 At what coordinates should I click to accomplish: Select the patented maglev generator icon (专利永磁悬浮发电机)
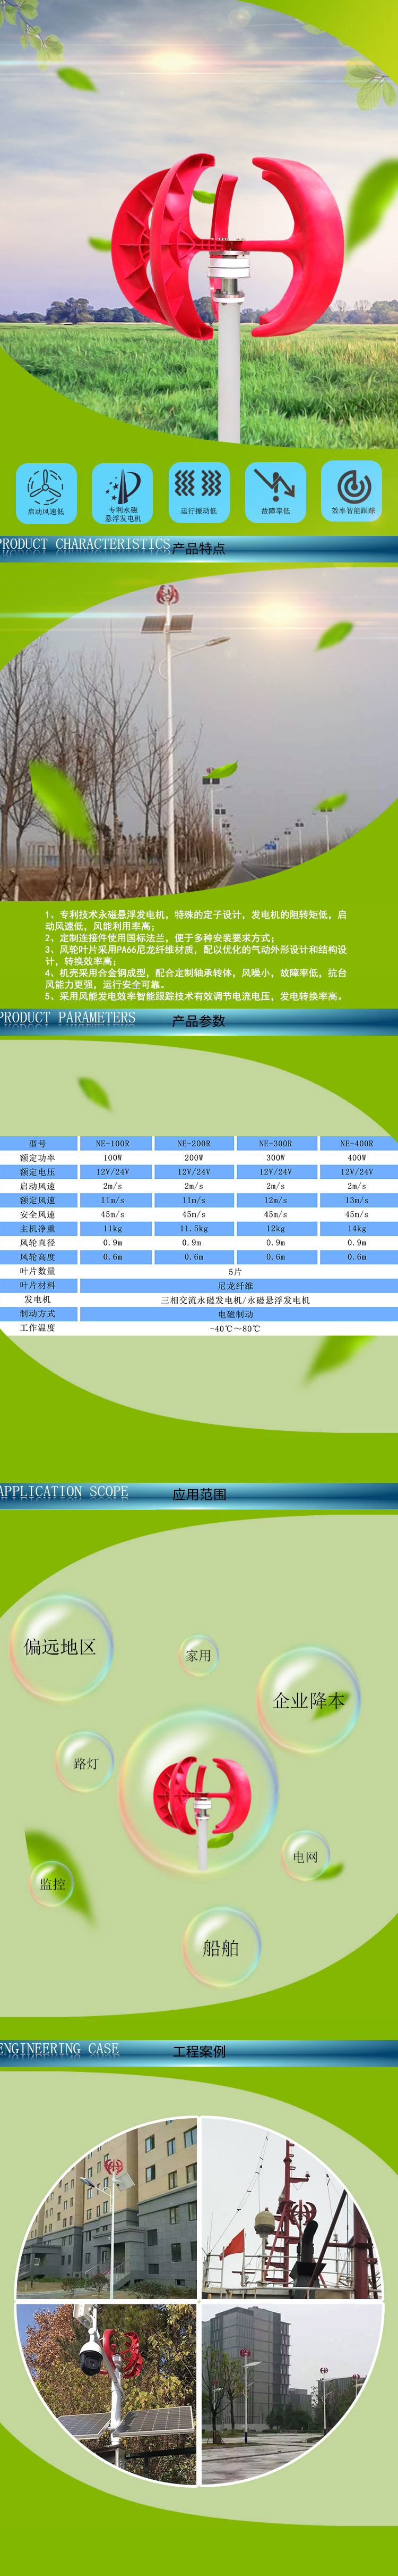123,492
